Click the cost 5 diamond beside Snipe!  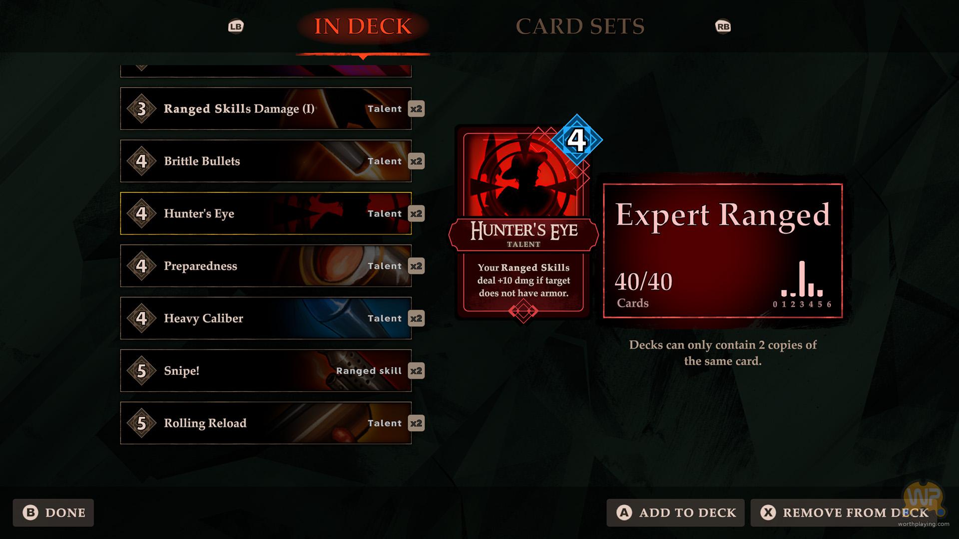142,371
